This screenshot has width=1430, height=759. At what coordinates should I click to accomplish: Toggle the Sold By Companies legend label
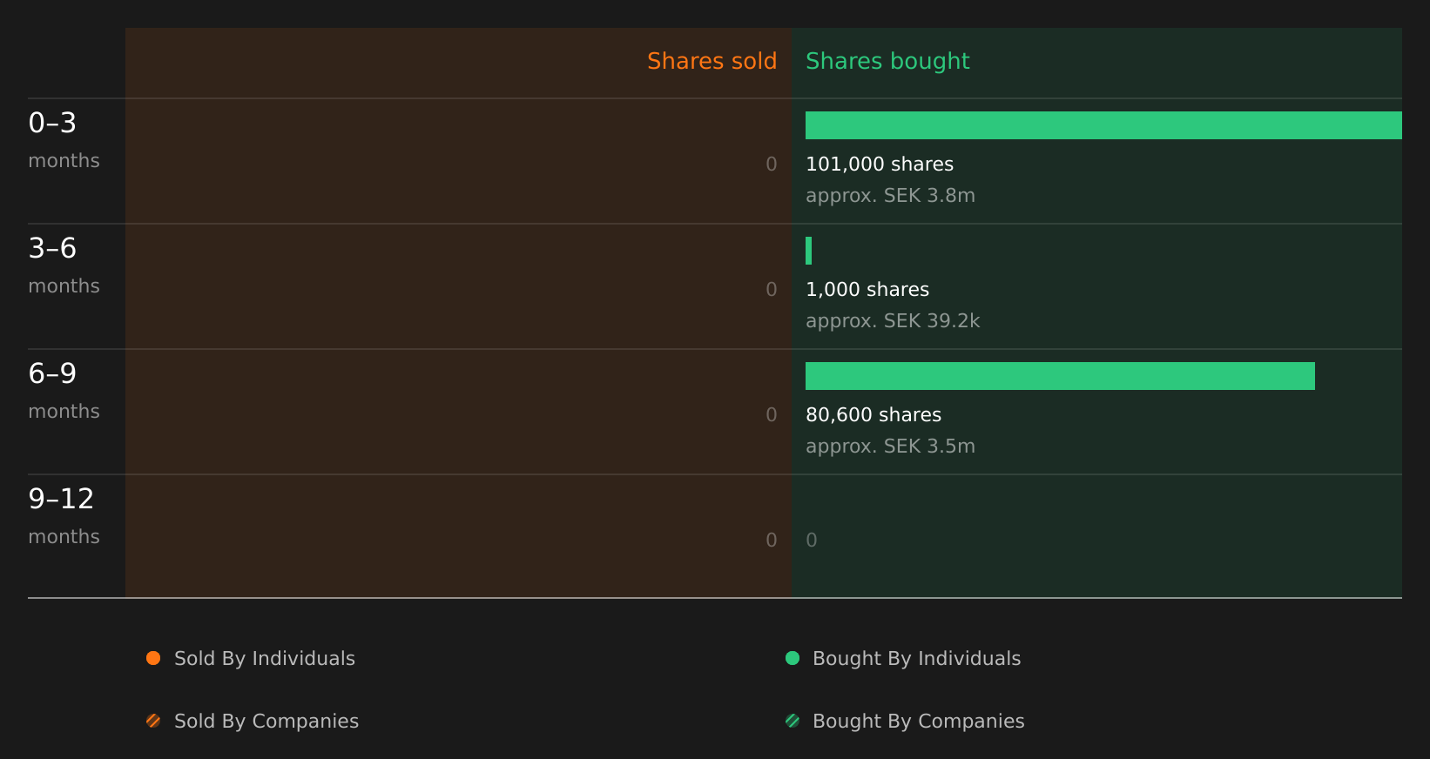[x=266, y=722]
